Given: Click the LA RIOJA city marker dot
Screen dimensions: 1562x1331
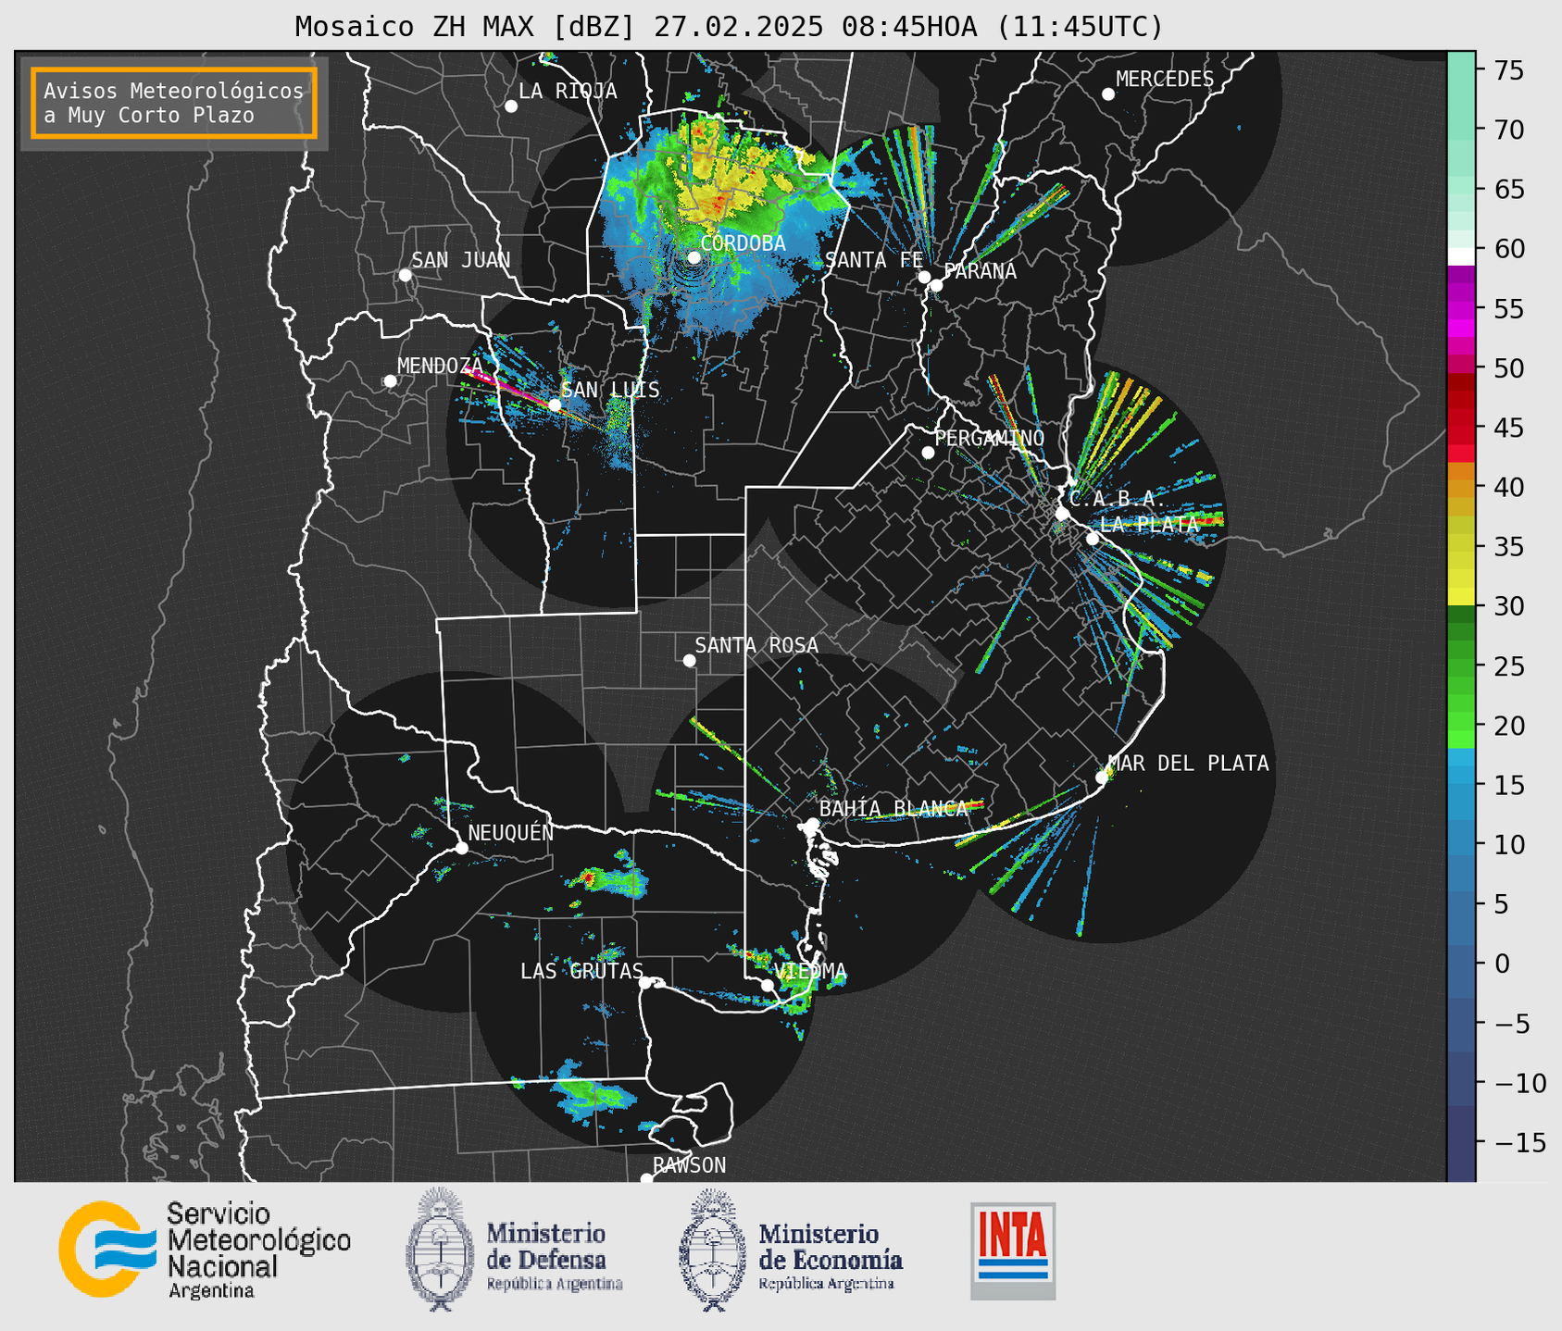Looking at the screenshot, I should point(511,106).
